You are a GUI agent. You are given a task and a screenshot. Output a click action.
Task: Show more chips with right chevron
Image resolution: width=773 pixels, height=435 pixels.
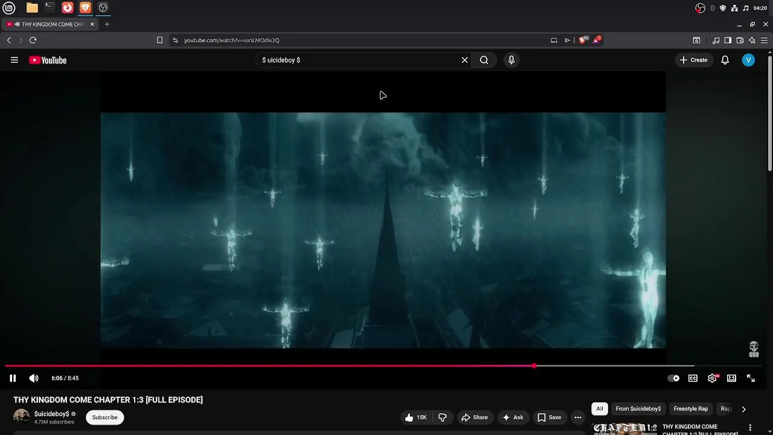(743, 409)
